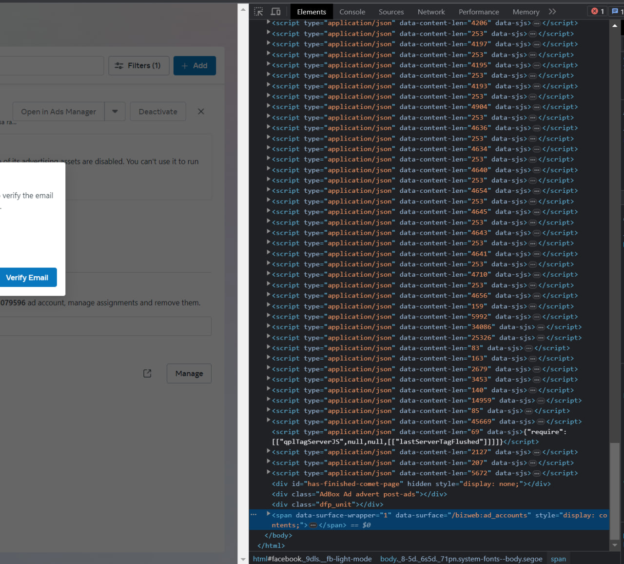Click the blue Add button
The image size is (624, 564).
(195, 65)
